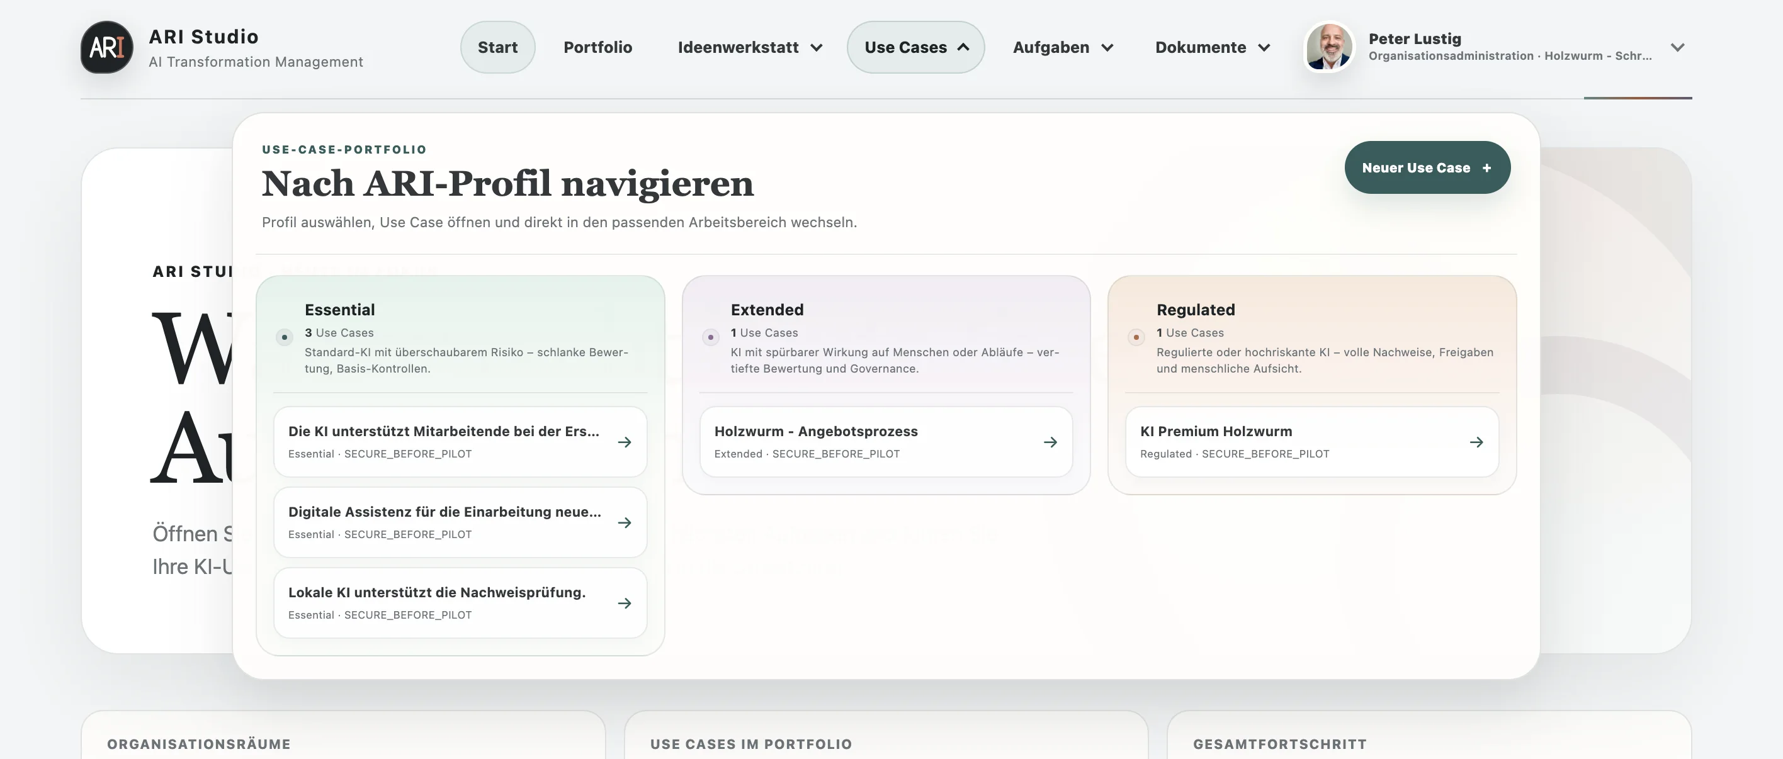This screenshot has width=1783, height=759.
Task: Click arrow on Lokale KI Nachweisprüfung card
Action: 625,604
